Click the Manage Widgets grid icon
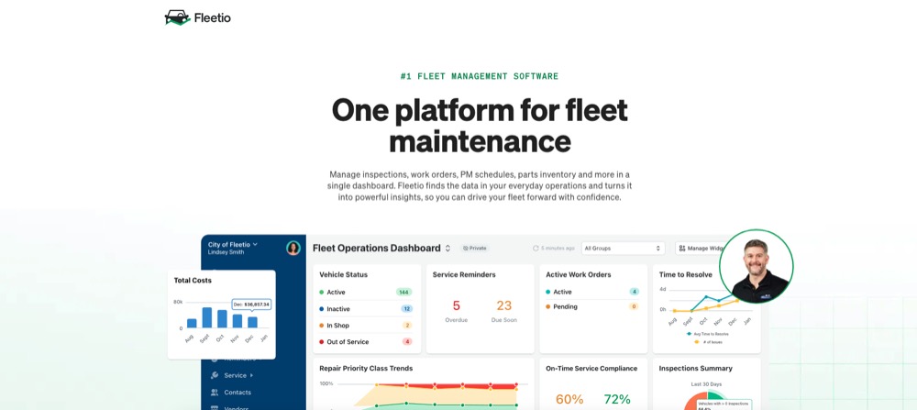This screenshot has height=410, width=917. click(x=681, y=249)
